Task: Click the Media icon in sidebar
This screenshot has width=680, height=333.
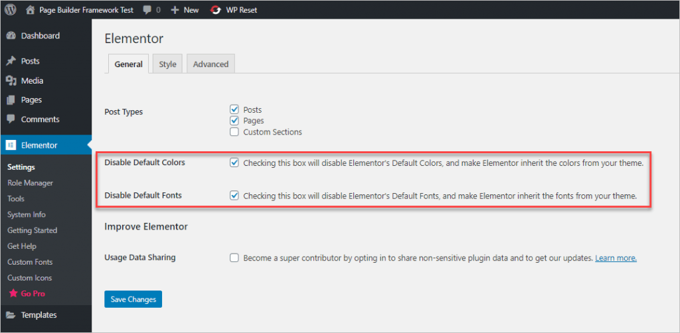Action: (11, 81)
